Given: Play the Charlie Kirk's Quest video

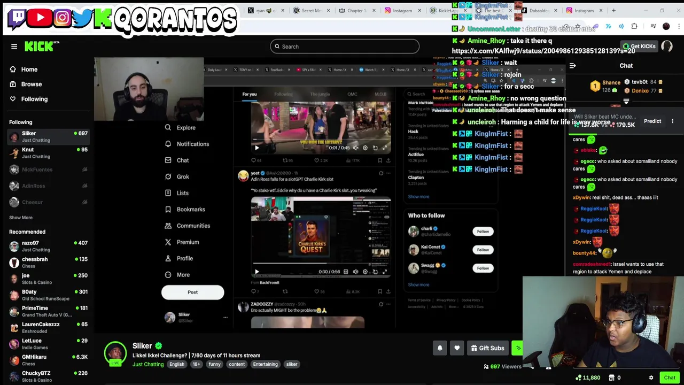Looking at the screenshot, I should click(x=256, y=272).
